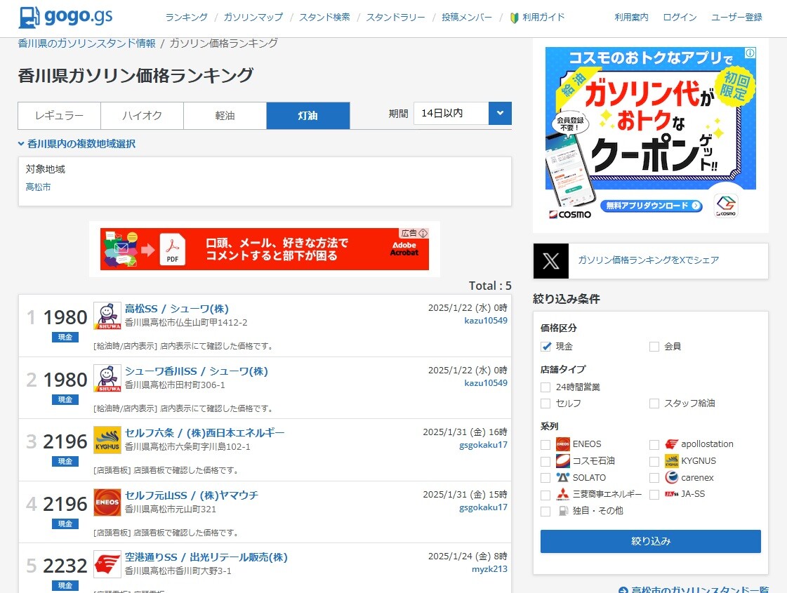Check the apollostation checkbox
The width and height of the screenshot is (787, 593).
[x=654, y=444]
